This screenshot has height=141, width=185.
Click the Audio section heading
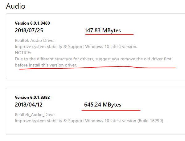coord(16,6)
